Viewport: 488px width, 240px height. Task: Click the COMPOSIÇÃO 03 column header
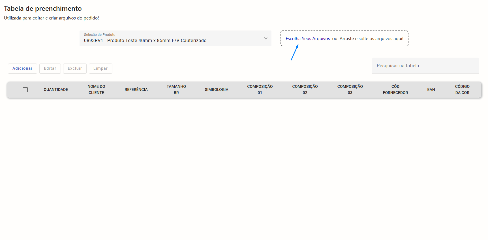coord(350,90)
